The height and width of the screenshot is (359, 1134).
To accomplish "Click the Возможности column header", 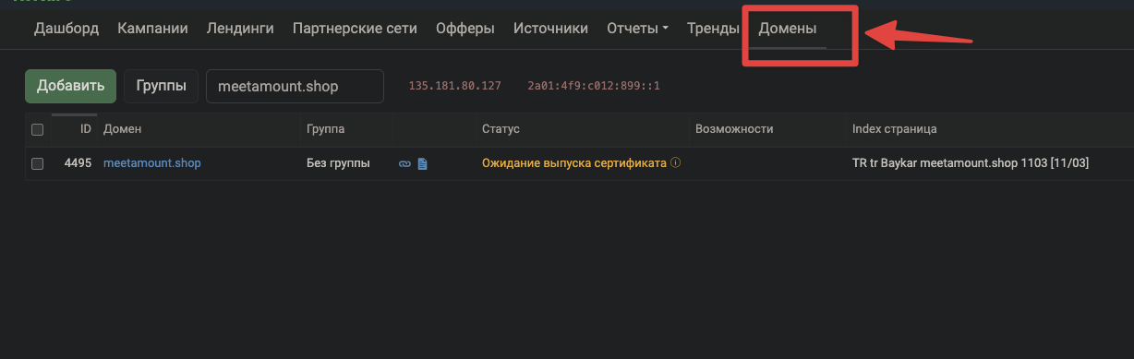I will [734, 129].
